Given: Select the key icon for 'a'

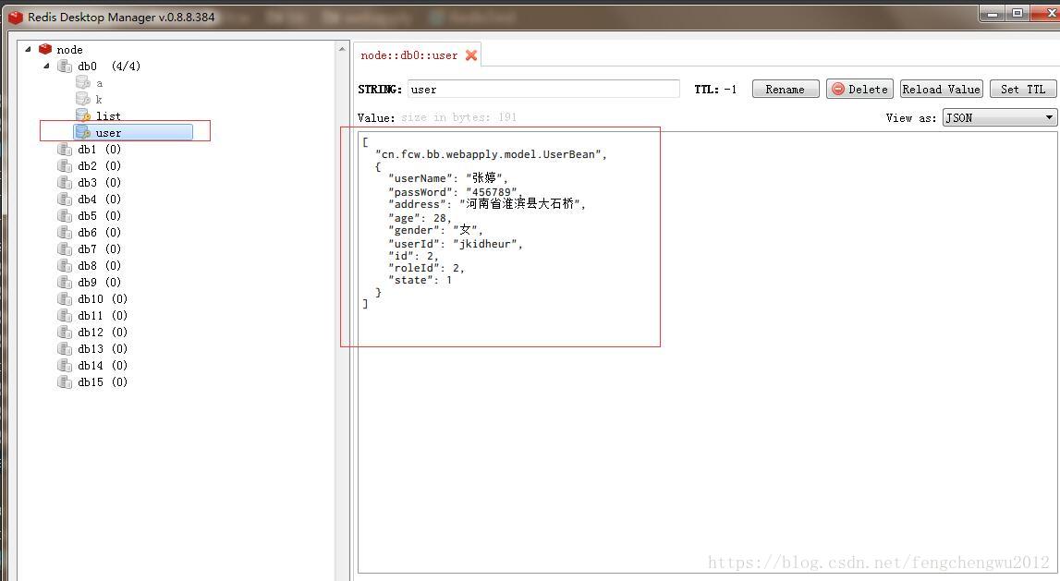Looking at the screenshot, I should click(83, 83).
